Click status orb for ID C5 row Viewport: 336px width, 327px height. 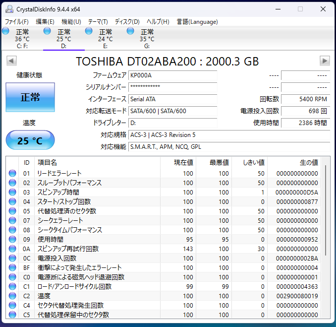coord(12,314)
